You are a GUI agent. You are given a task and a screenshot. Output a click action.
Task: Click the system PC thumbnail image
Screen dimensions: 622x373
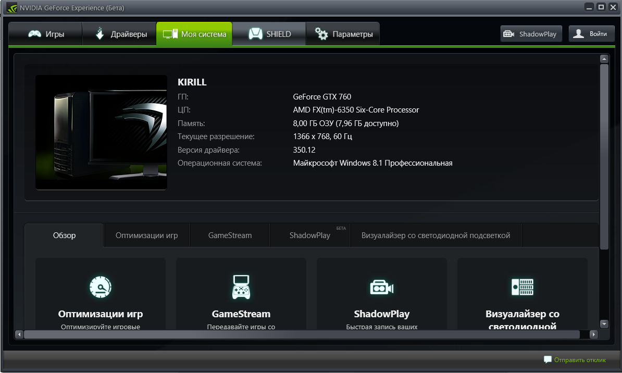[101, 132]
